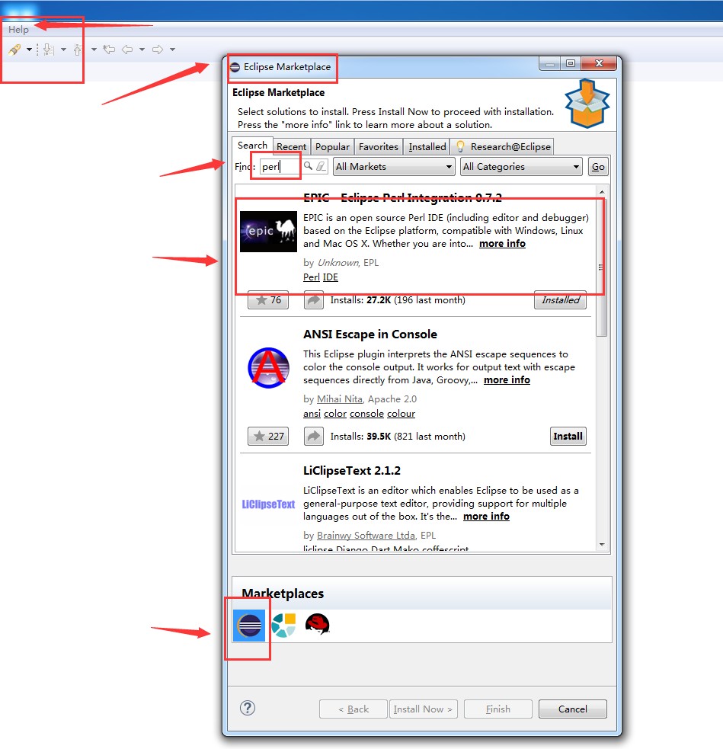Switch to the Recent tab
The image size is (723, 749).
click(291, 146)
